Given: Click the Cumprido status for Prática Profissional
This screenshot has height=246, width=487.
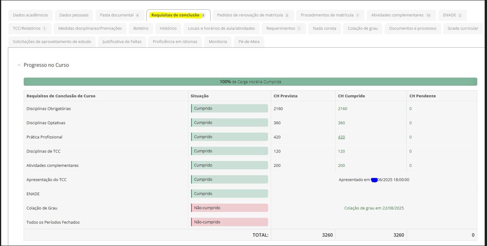Looking at the screenshot, I should coord(229,137).
